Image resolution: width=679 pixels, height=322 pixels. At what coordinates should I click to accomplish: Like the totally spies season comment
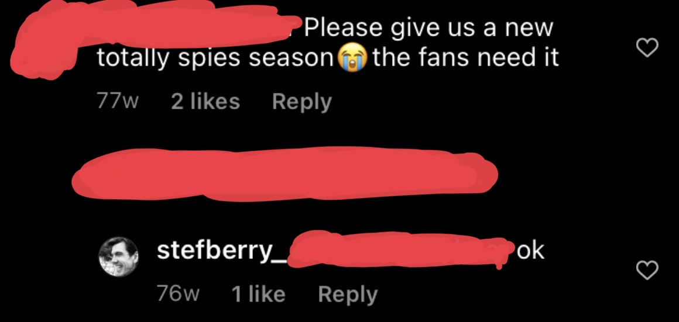(x=647, y=47)
